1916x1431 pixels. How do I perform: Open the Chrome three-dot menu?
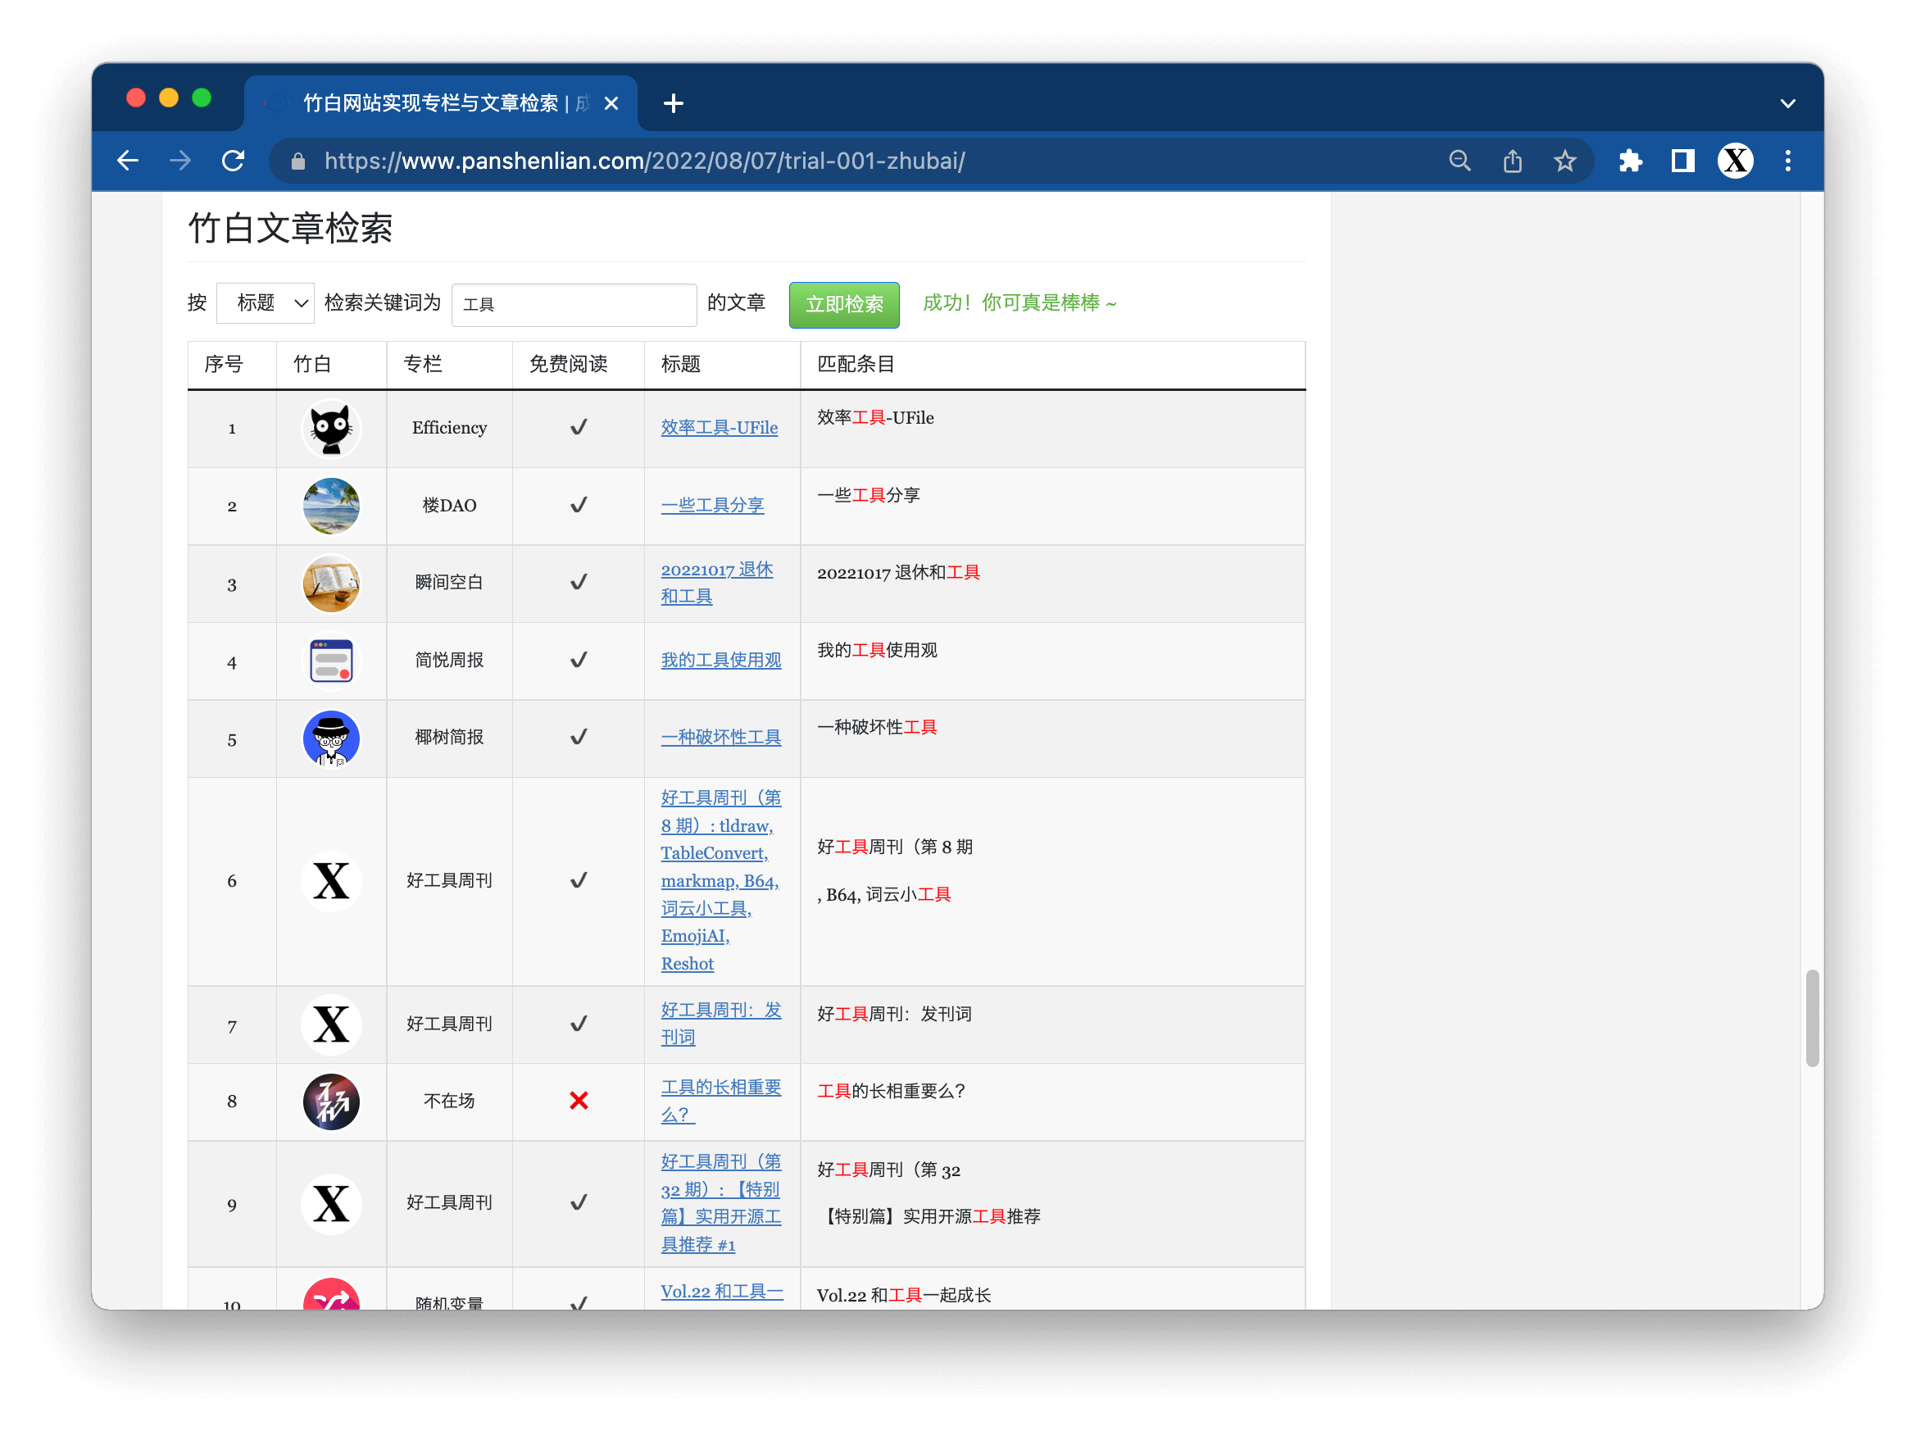click(x=1788, y=161)
